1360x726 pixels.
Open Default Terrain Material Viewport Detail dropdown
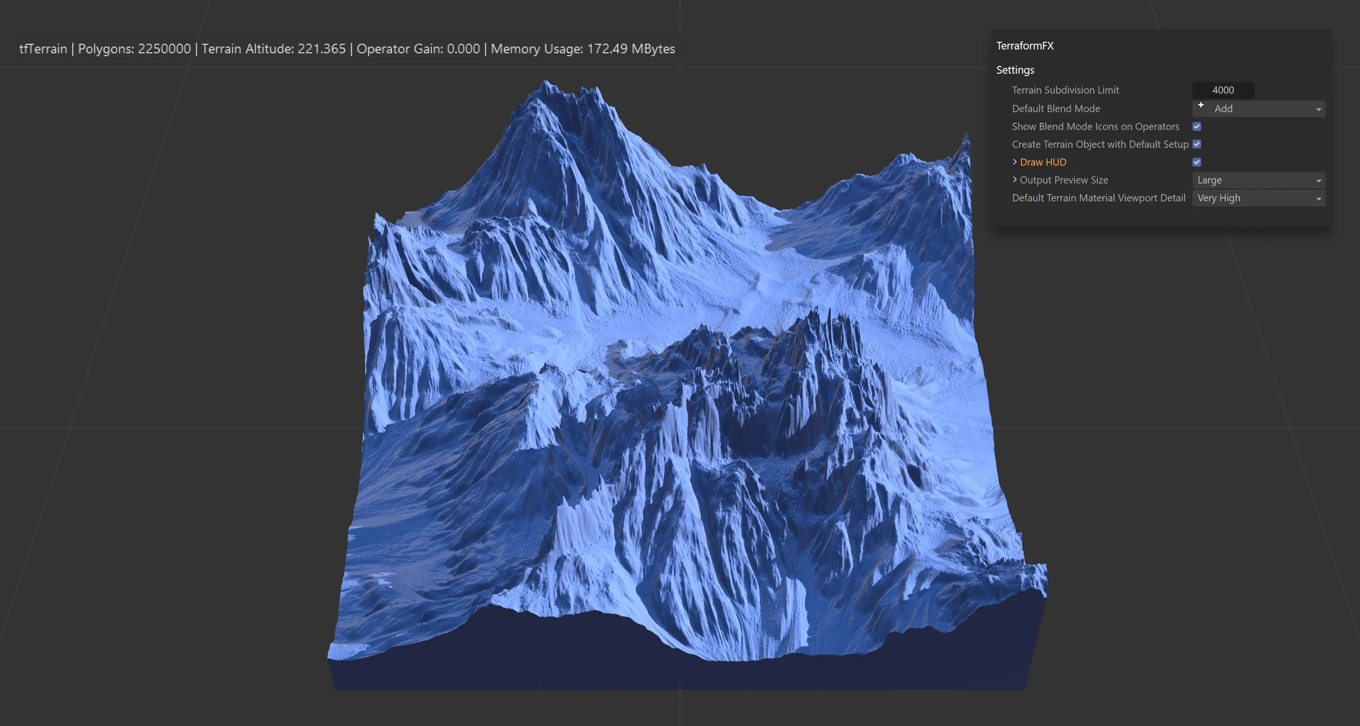[x=1259, y=198]
